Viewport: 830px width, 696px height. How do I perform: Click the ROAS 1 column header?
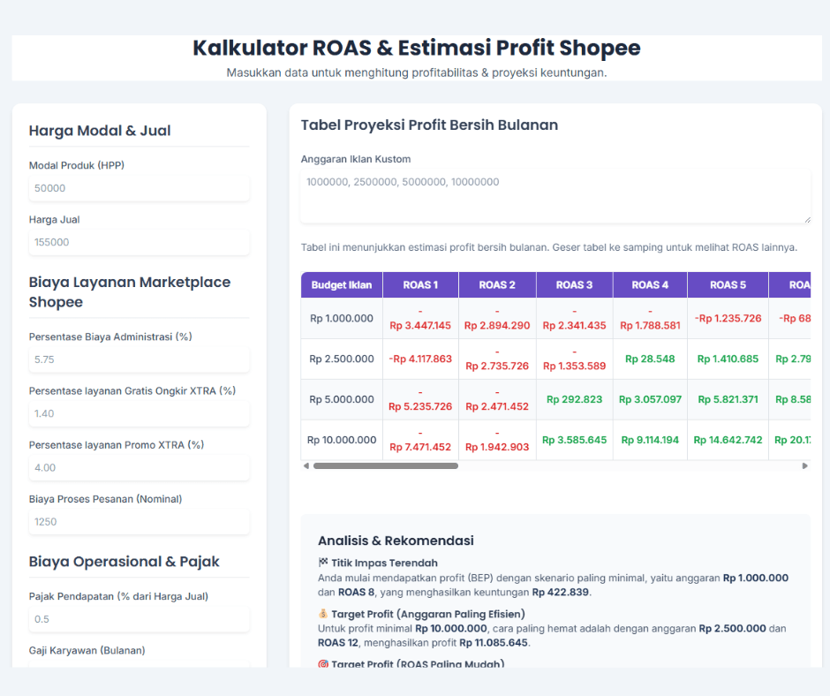(420, 285)
